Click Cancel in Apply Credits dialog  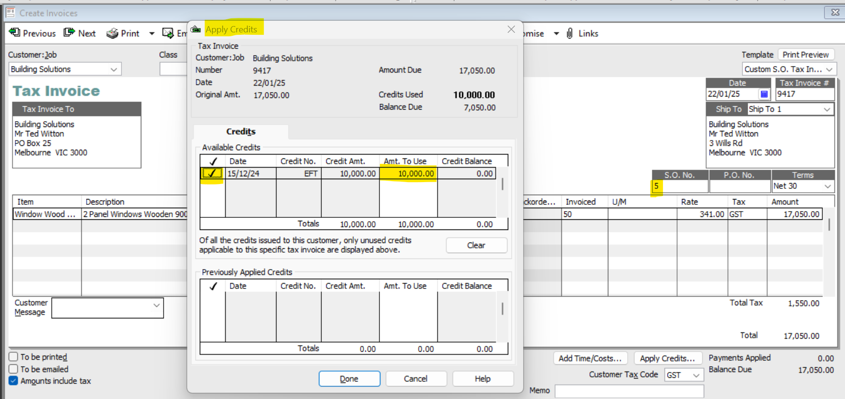click(416, 379)
